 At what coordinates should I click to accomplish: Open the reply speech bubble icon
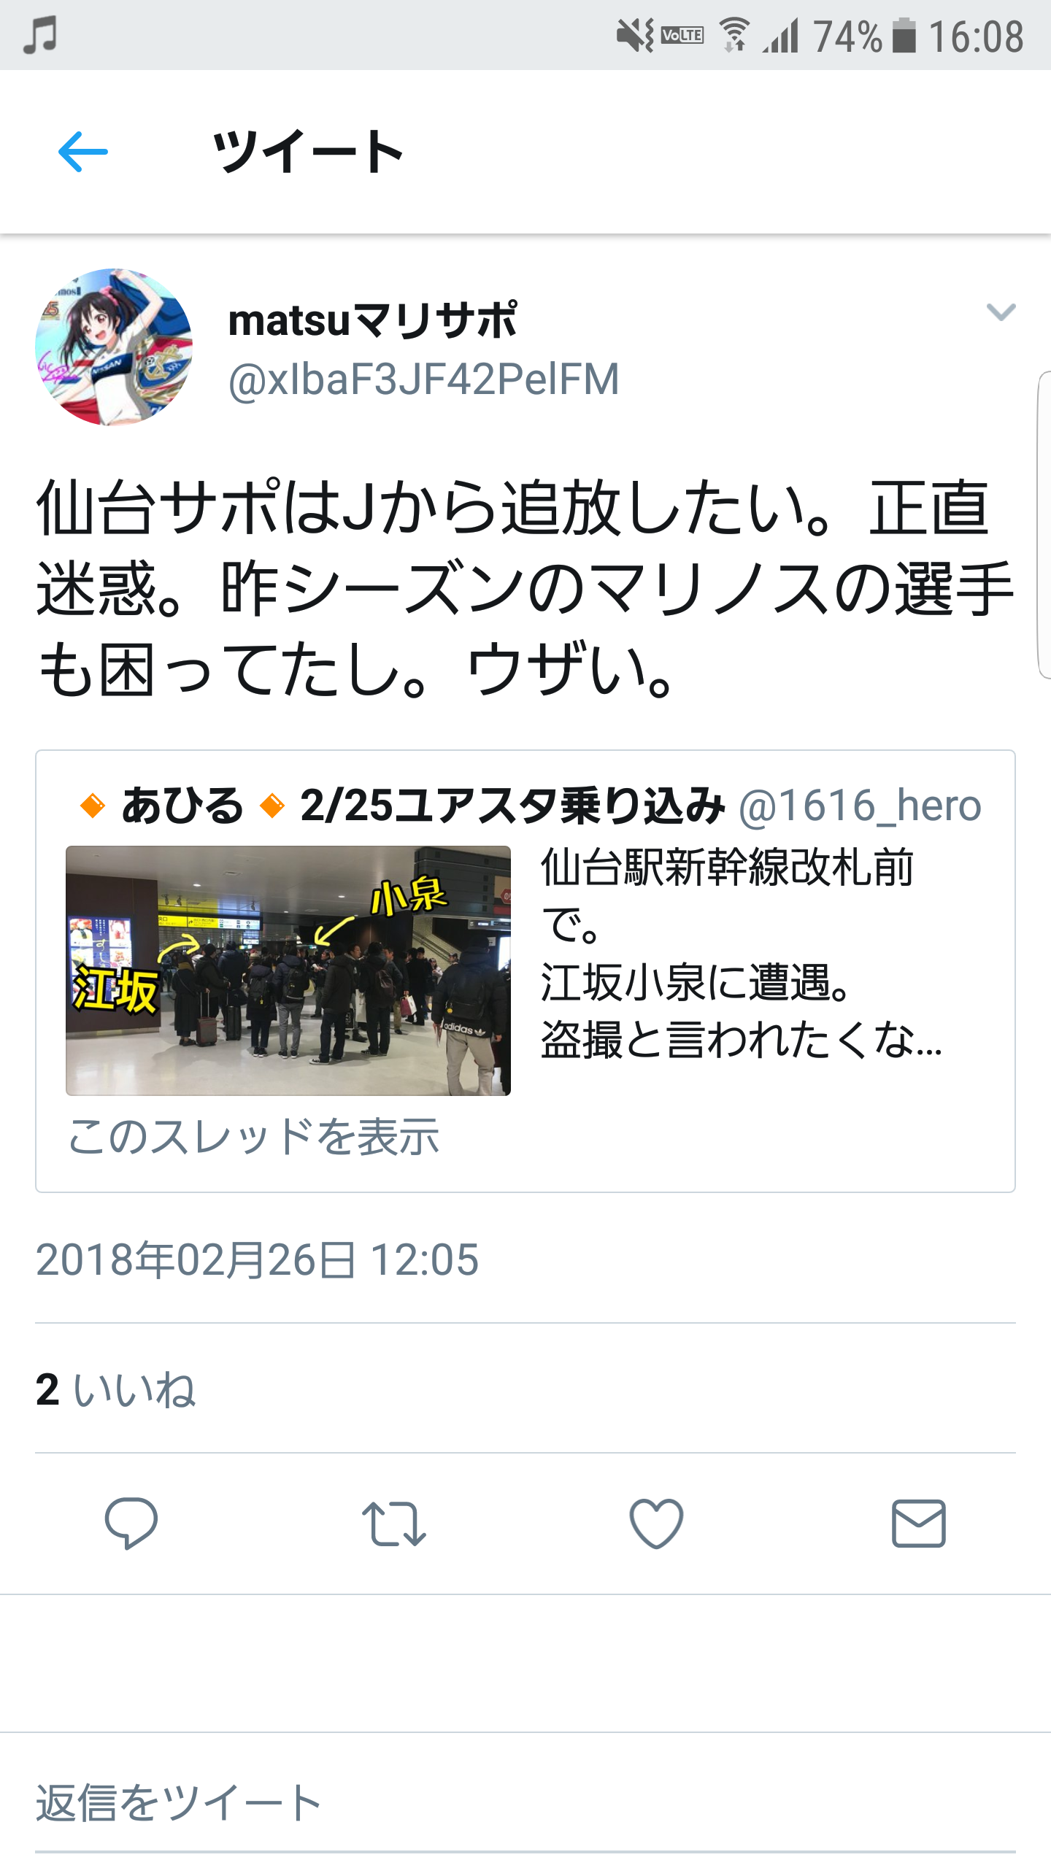pyautogui.click(x=131, y=1523)
